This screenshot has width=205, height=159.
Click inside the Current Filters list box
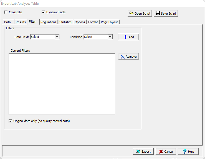point(62,84)
